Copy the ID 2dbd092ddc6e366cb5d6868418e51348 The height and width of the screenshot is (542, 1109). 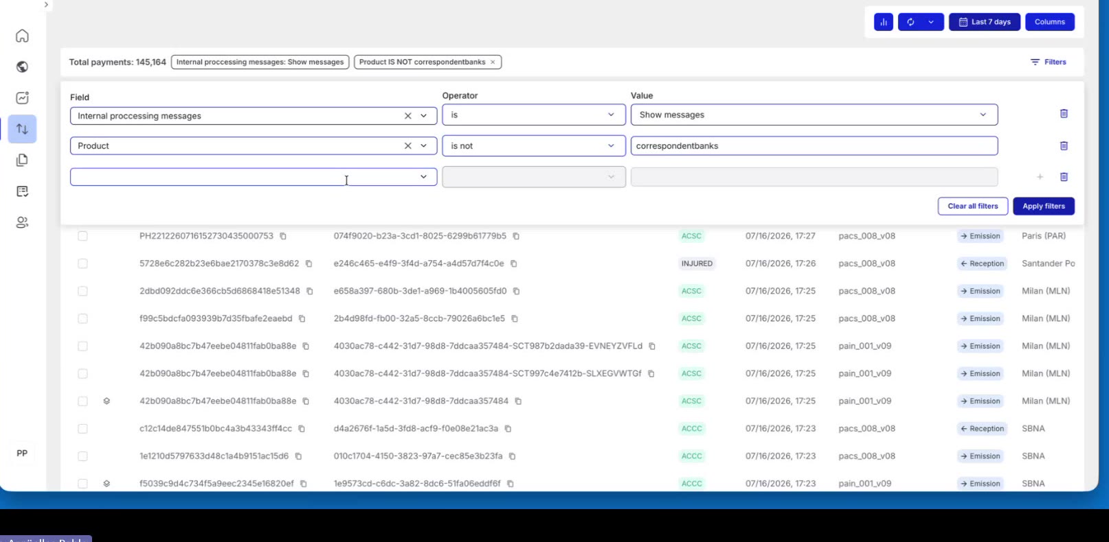pos(310,291)
